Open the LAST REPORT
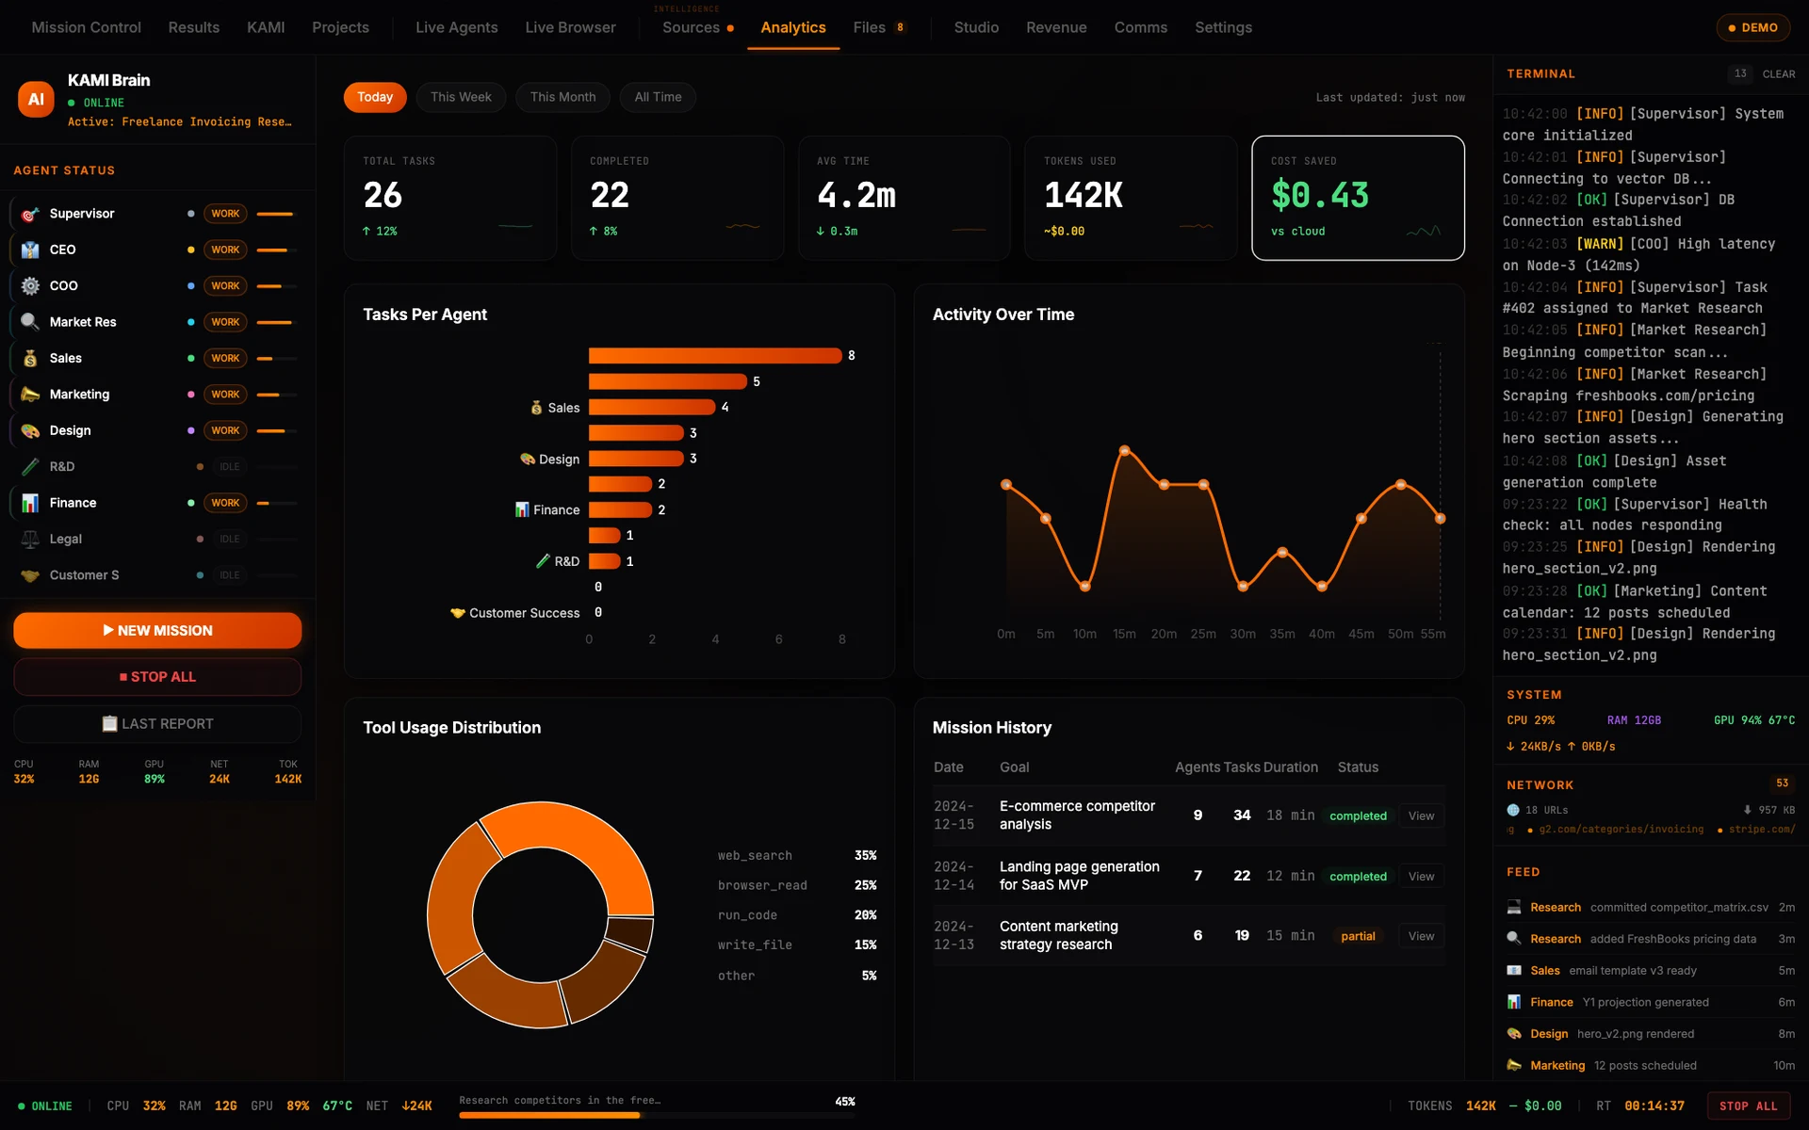The image size is (1809, 1130). coord(157,723)
